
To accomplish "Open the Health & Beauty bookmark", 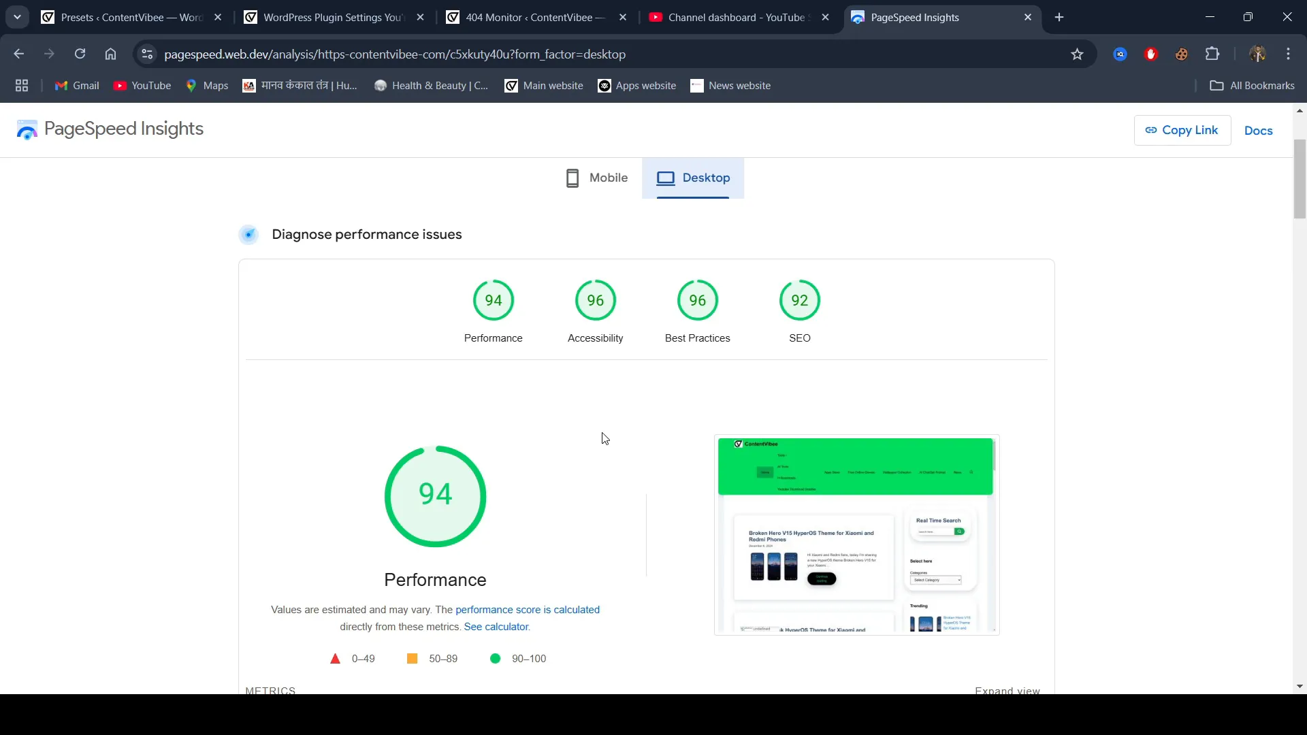I will pyautogui.click(x=432, y=86).
